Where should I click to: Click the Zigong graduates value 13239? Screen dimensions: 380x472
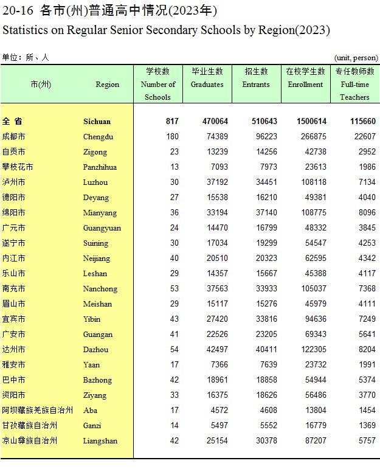[217, 151]
